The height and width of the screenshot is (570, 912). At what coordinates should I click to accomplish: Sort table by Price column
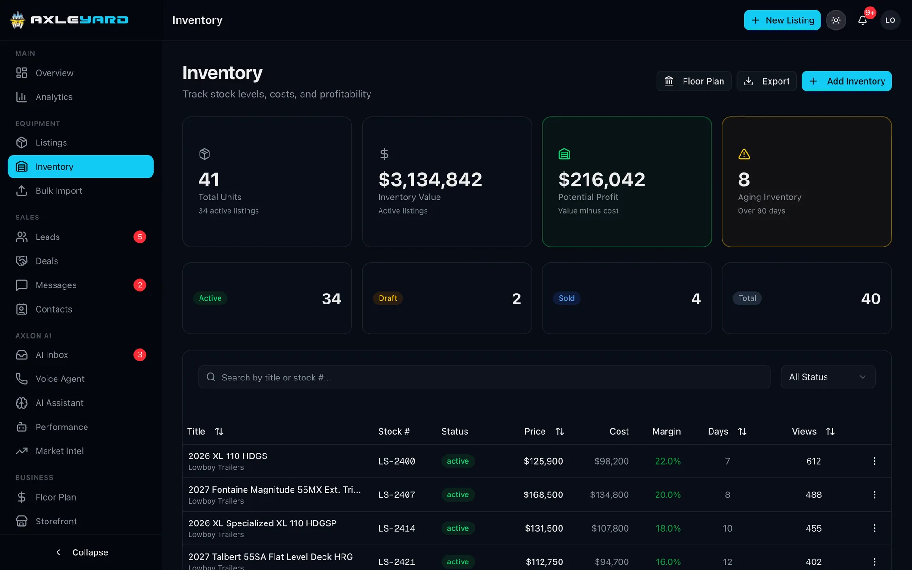(544, 431)
